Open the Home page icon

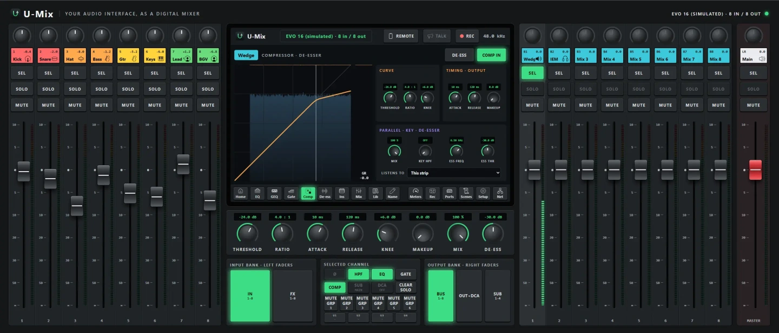click(x=240, y=193)
